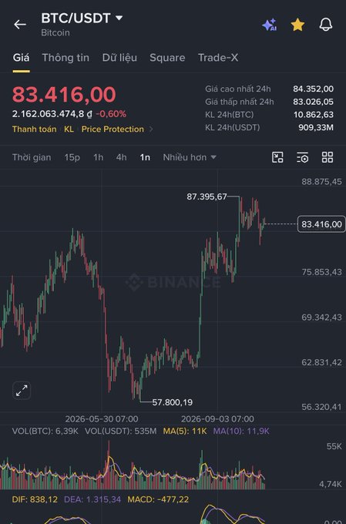Tap the -0,60% change value
This screenshot has width=346, height=524.
pyautogui.click(x=111, y=114)
